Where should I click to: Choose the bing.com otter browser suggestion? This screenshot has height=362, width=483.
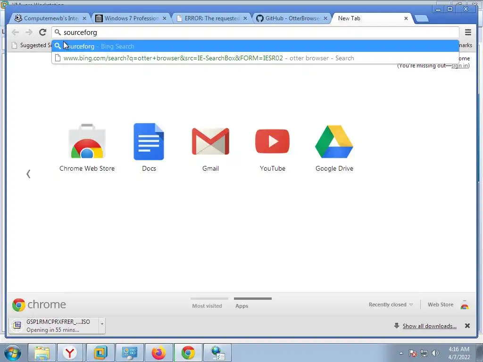255,58
